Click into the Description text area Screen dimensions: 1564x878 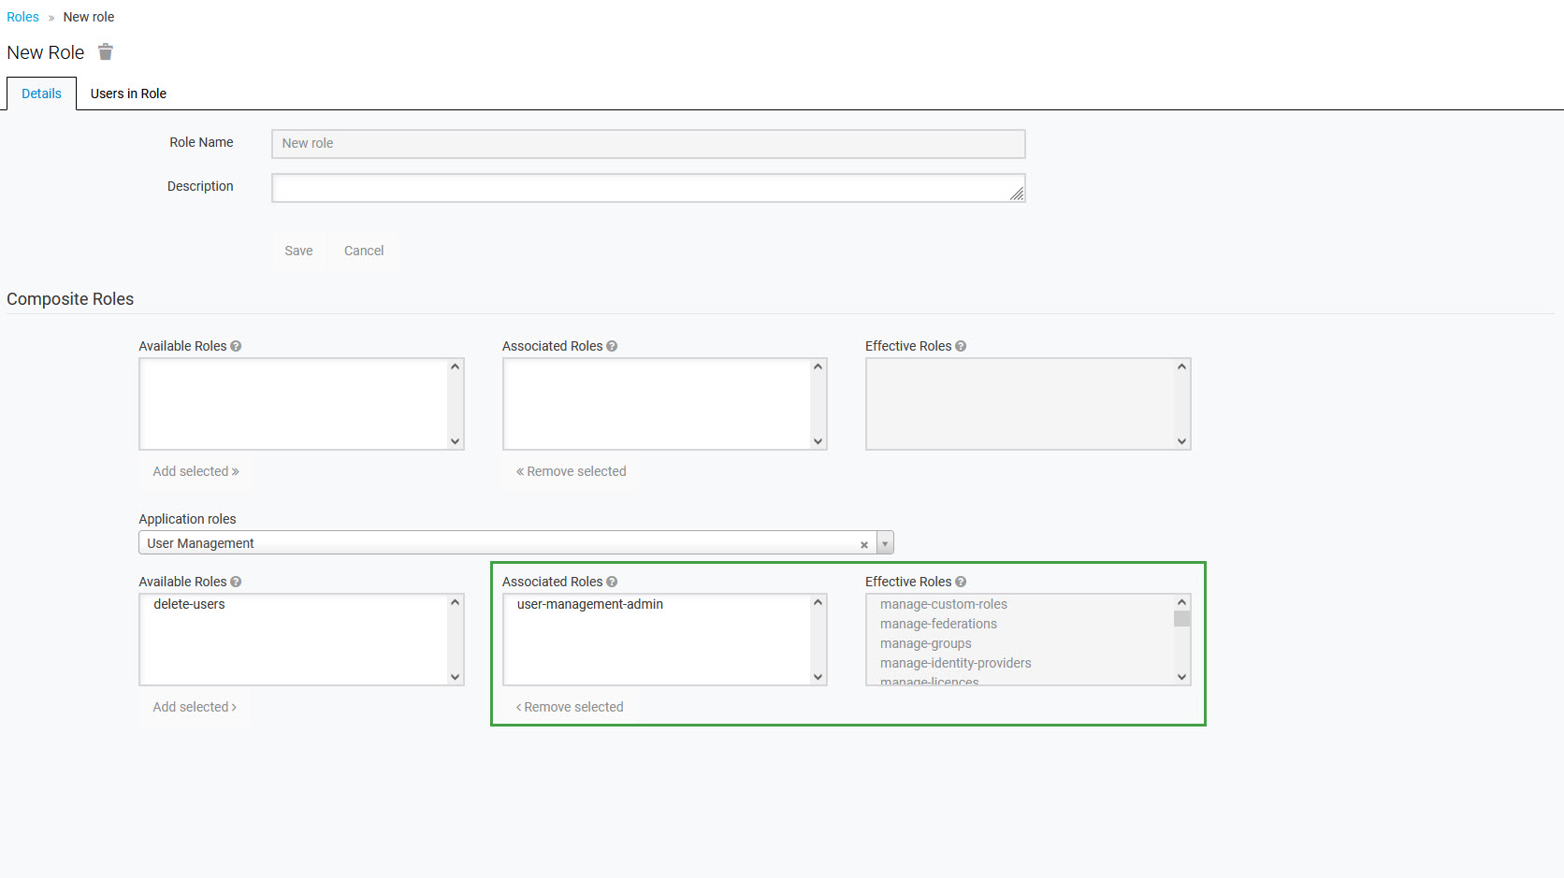(x=647, y=188)
